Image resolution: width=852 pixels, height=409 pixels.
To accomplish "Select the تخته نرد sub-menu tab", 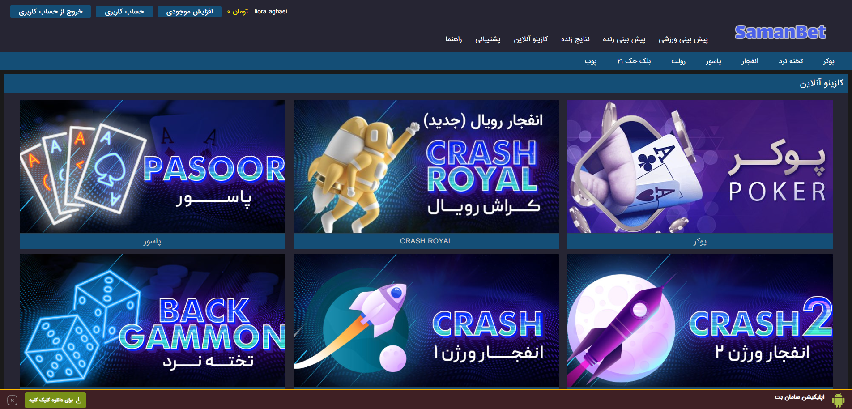I will tap(791, 61).
